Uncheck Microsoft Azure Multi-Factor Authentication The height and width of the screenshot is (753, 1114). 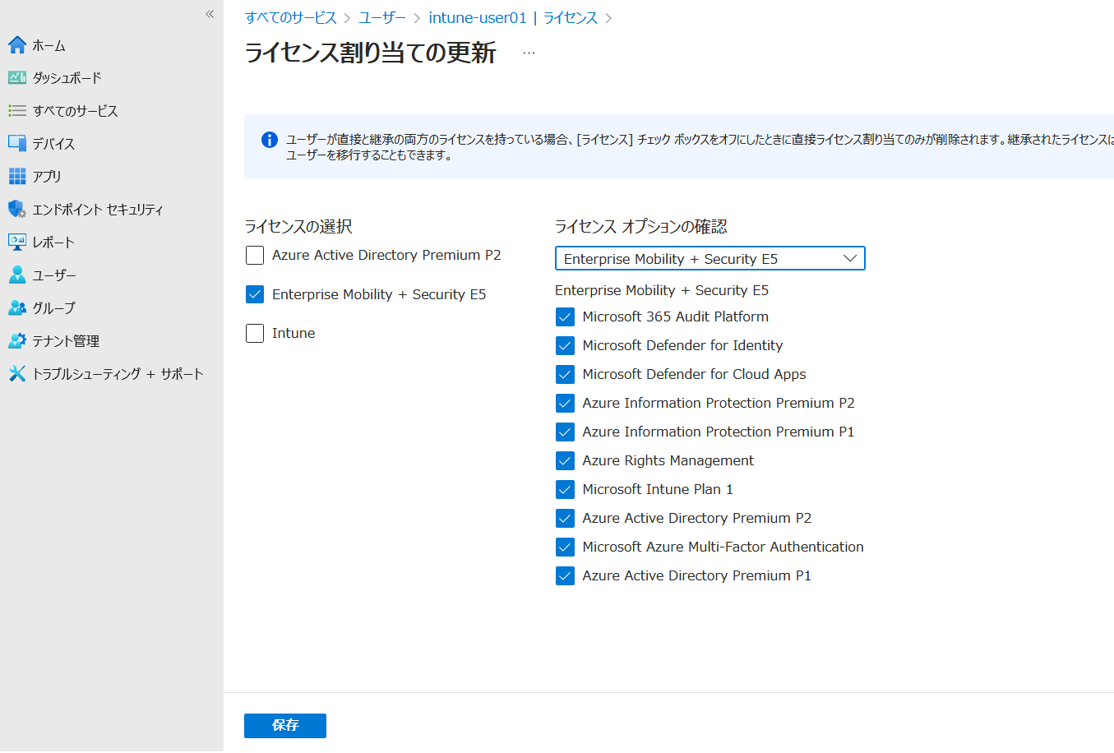pos(565,547)
